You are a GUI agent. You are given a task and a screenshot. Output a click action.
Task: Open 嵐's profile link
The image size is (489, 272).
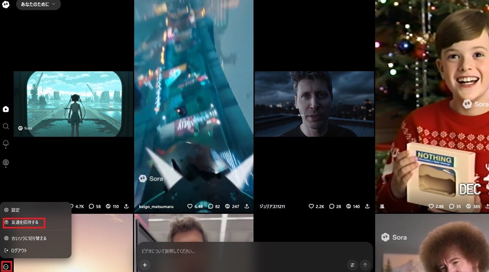tap(382, 206)
